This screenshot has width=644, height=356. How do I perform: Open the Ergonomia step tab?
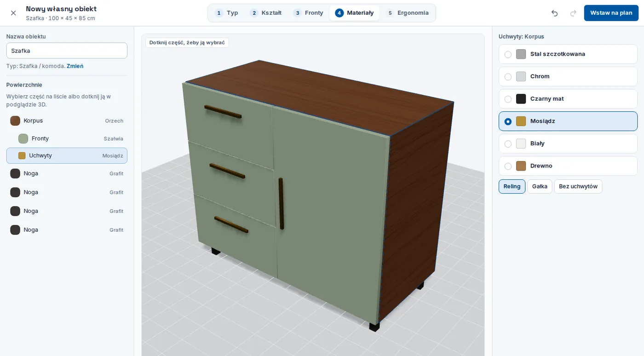(x=408, y=13)
